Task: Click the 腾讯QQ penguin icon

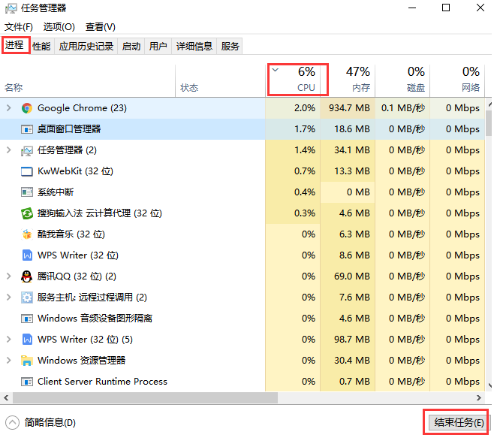Action: point(27,276)
